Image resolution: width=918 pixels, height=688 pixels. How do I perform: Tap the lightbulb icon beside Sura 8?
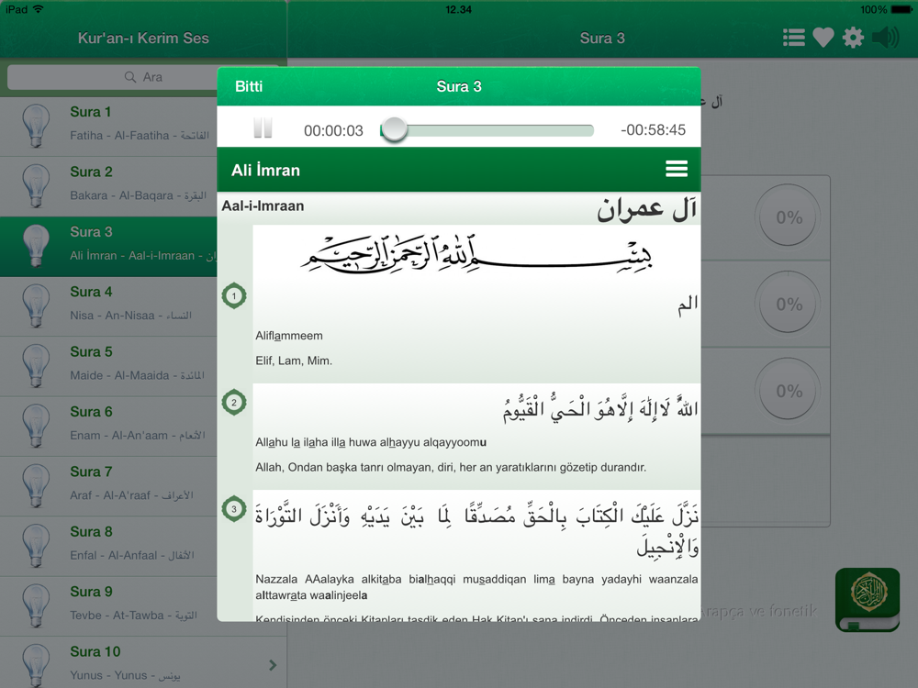(36, 546)
